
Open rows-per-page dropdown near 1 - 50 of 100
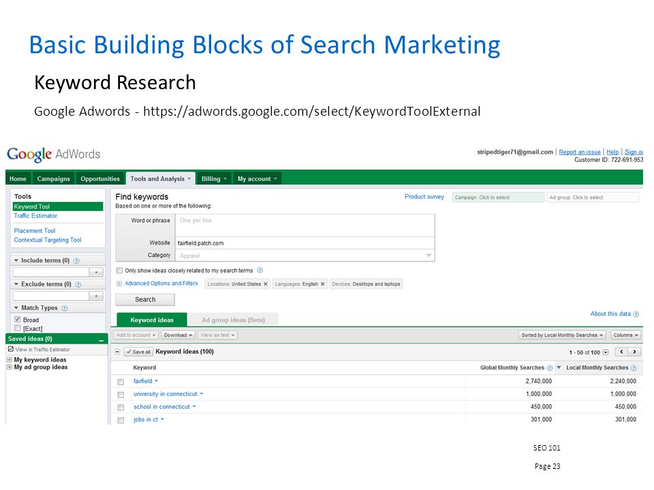[606, 353]
